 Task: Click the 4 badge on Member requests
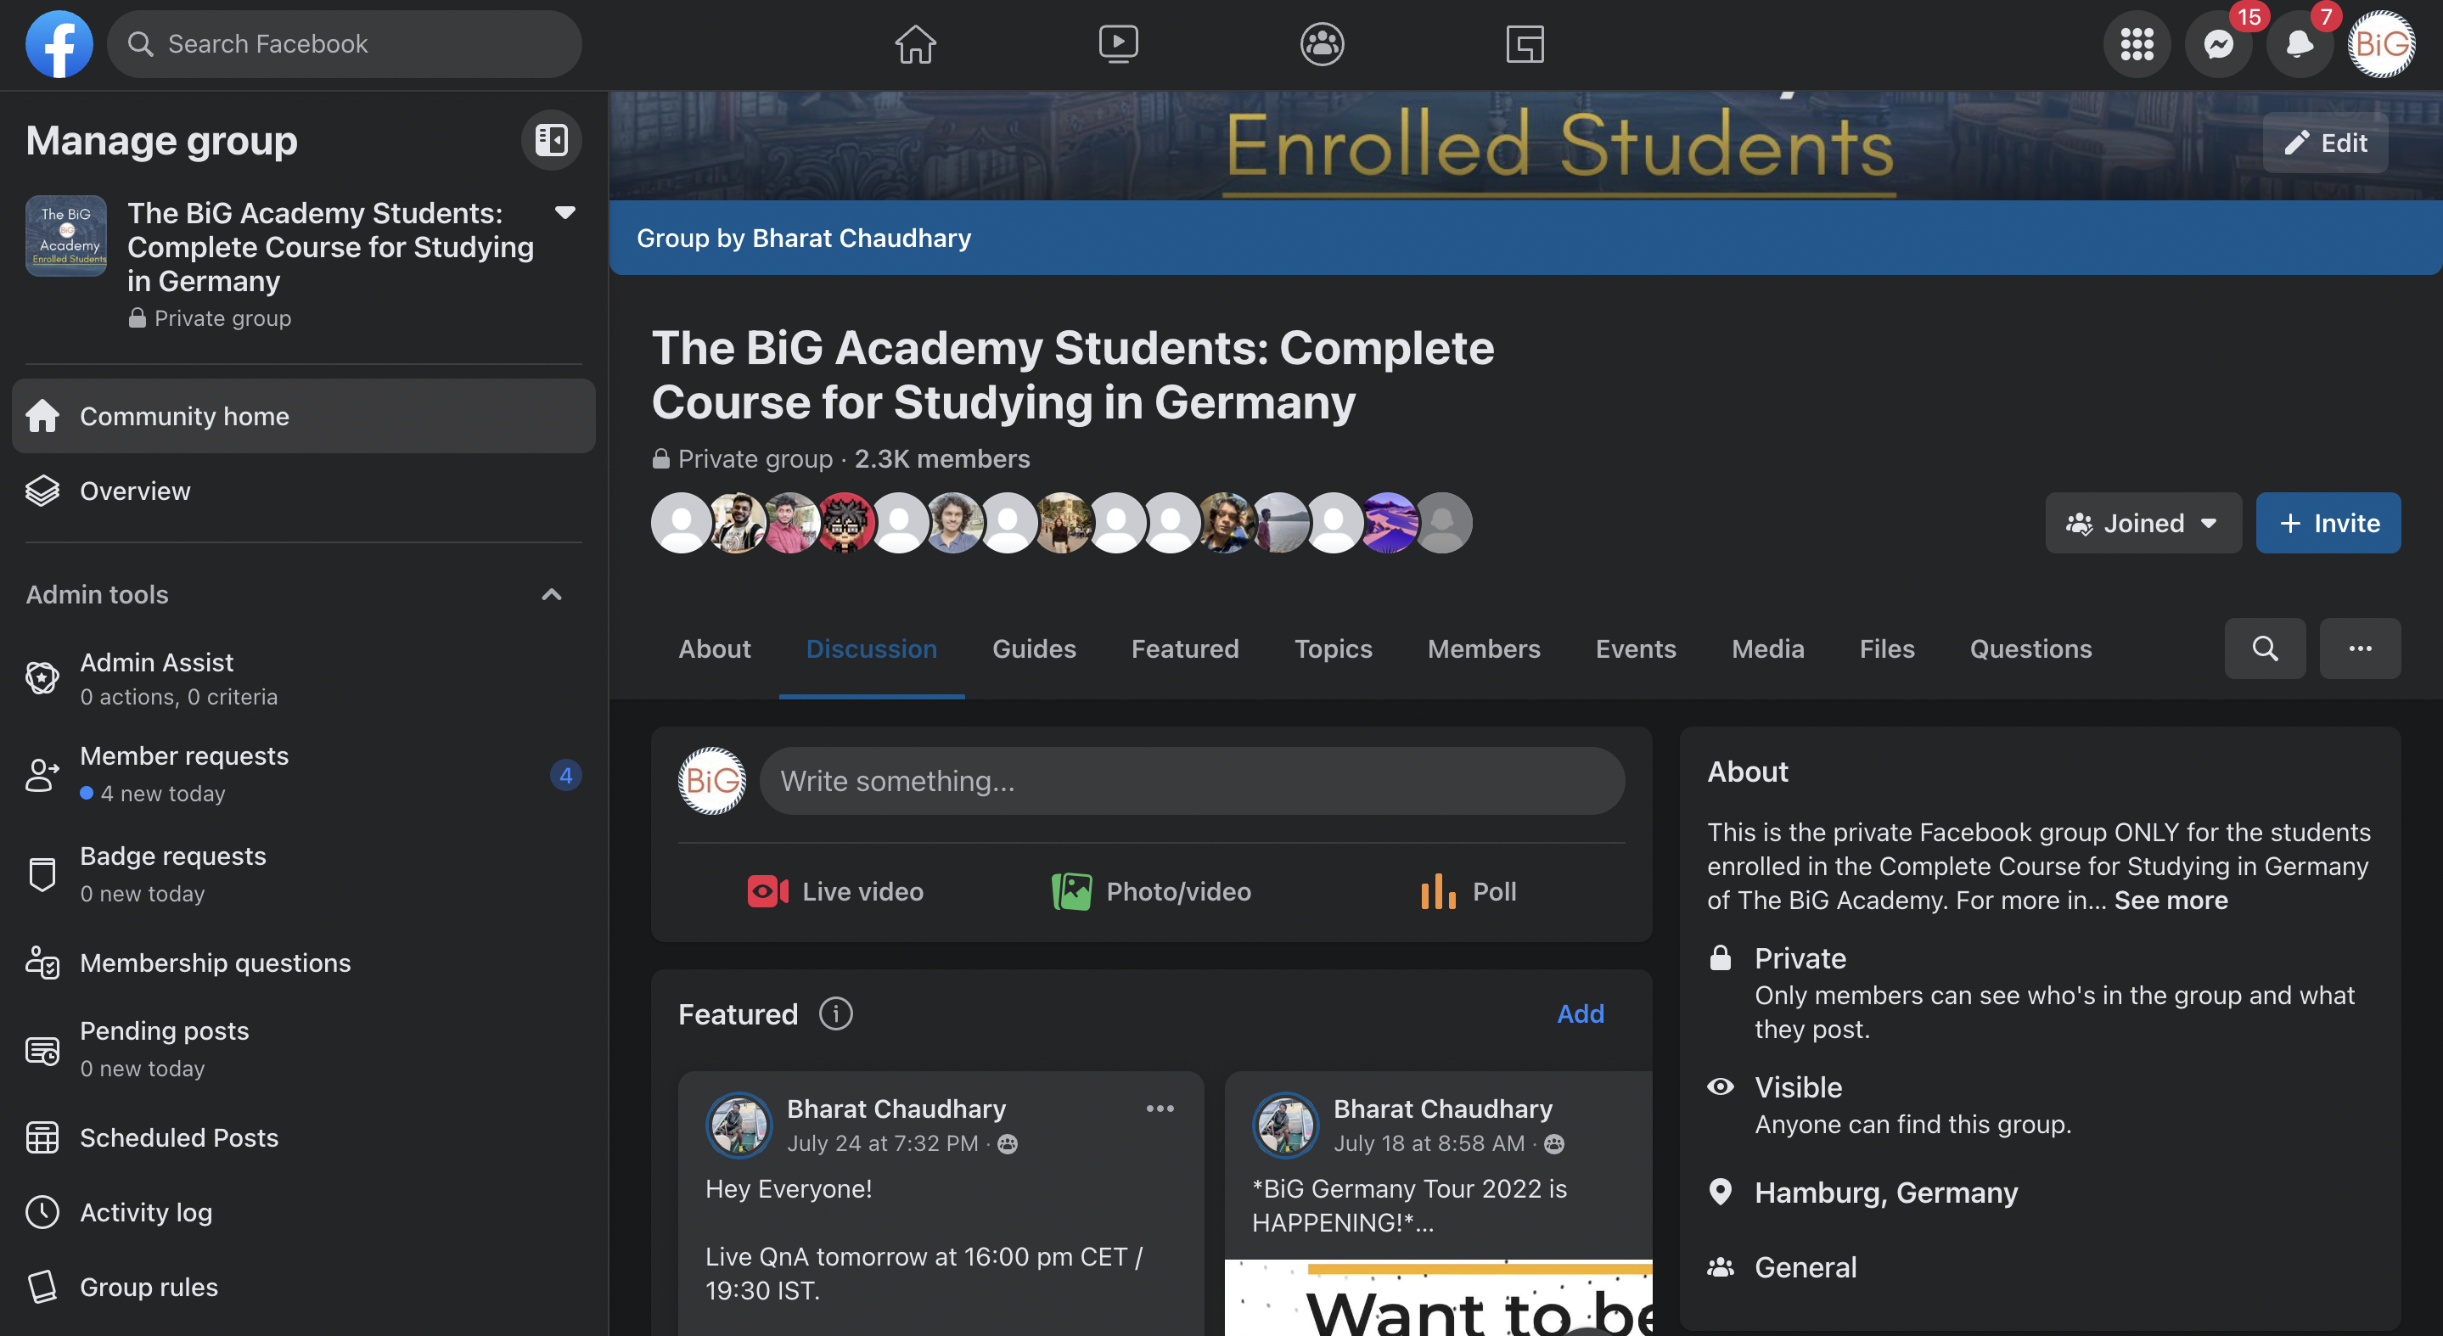[x=565, y=775]
